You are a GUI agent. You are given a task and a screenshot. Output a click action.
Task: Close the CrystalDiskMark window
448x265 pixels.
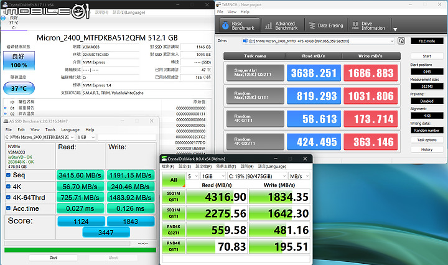tap(305, 159)
